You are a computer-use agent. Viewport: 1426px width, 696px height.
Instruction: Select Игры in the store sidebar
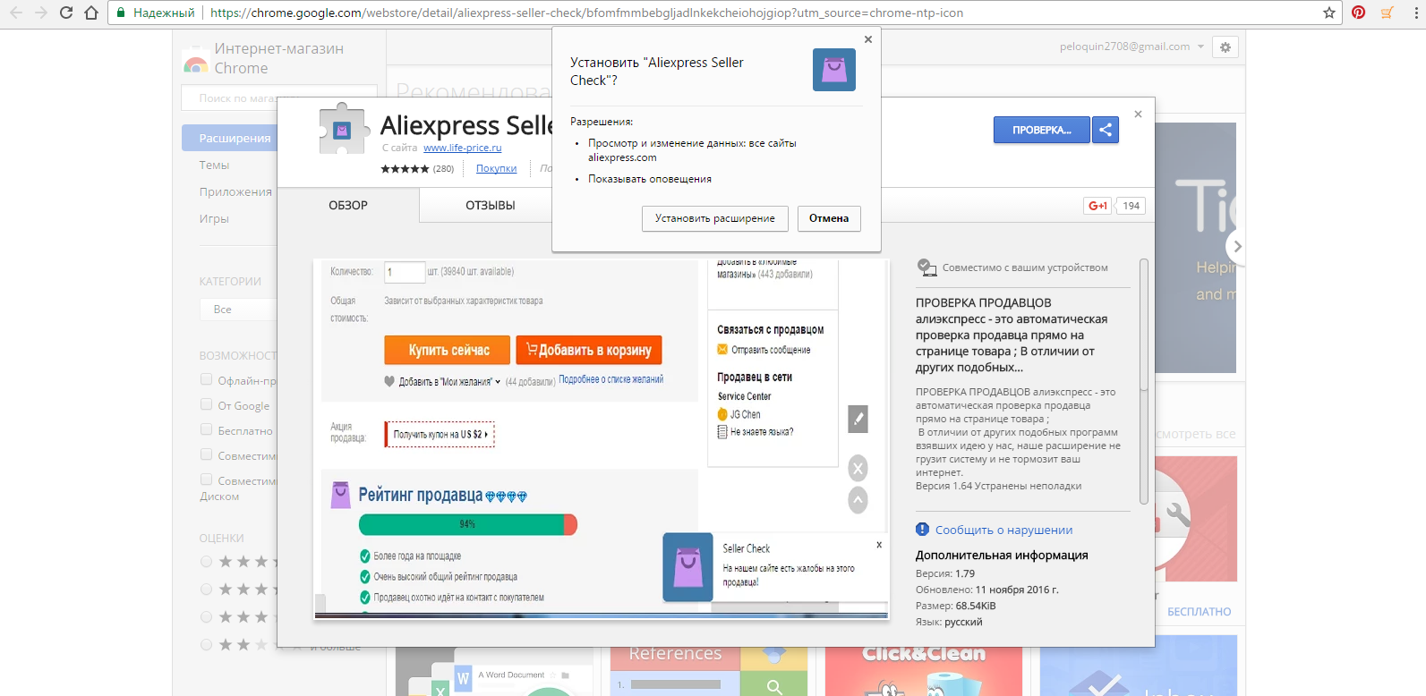tap(214, 218)
